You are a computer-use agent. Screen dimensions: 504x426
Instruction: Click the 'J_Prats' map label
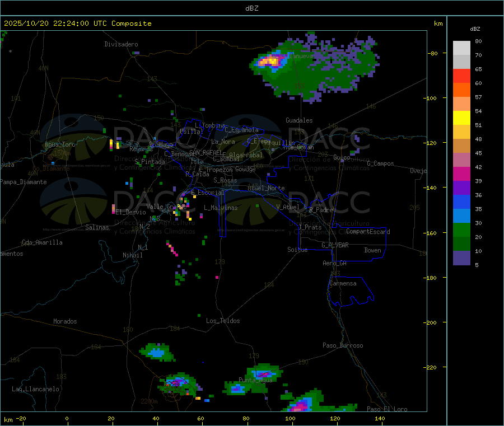click(310, 227)
